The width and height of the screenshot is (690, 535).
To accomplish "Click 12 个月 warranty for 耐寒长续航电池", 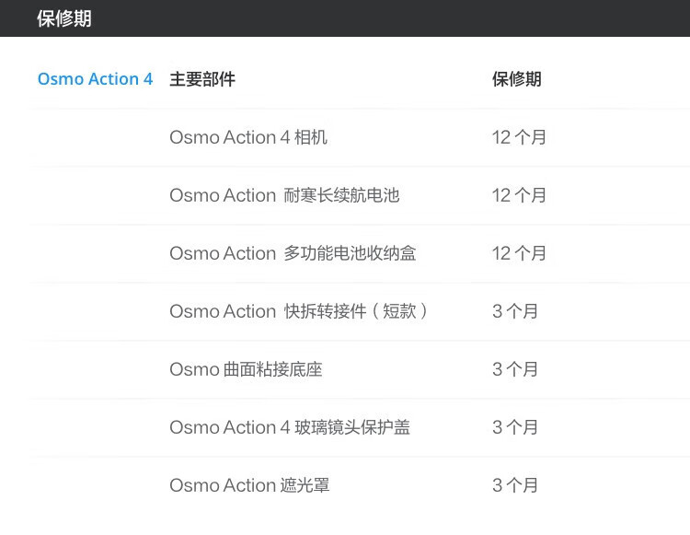I will coord(519,195).
